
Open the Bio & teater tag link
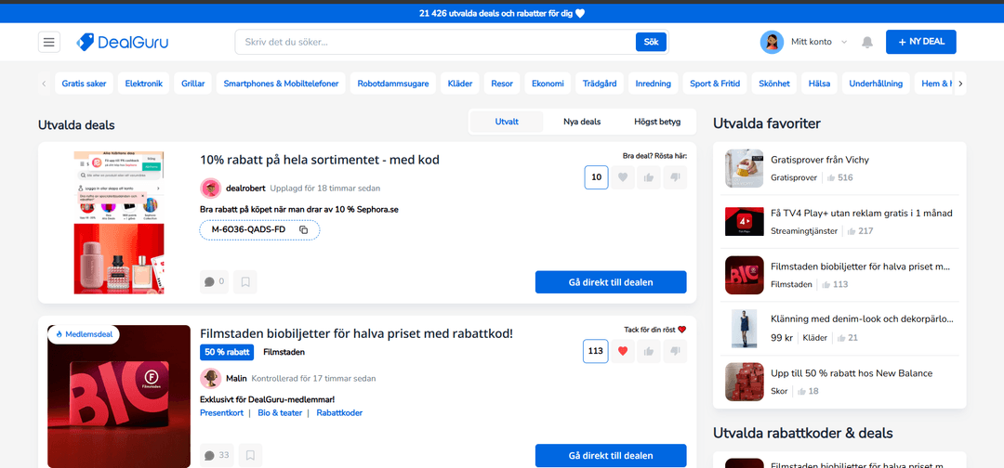(280, 413)
